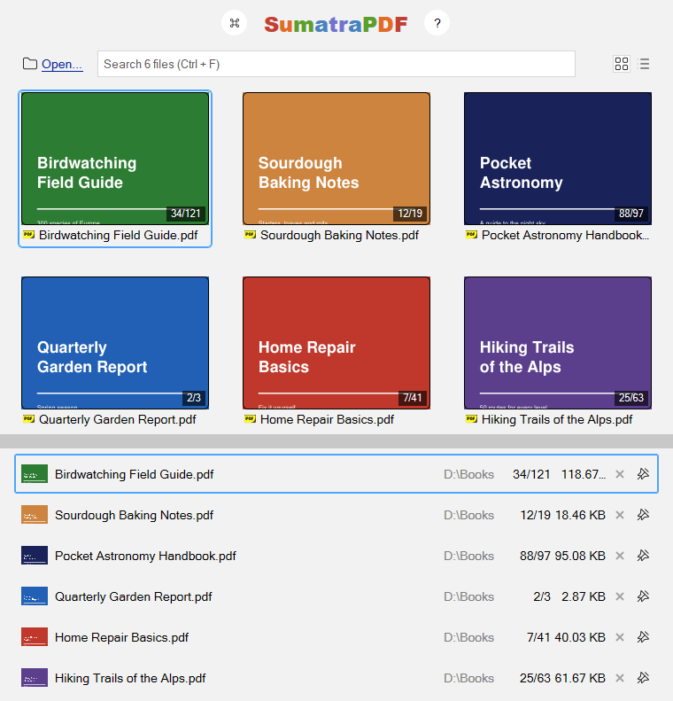Click the 34/121 page badge on Birdwatching cover

point(185,214)
